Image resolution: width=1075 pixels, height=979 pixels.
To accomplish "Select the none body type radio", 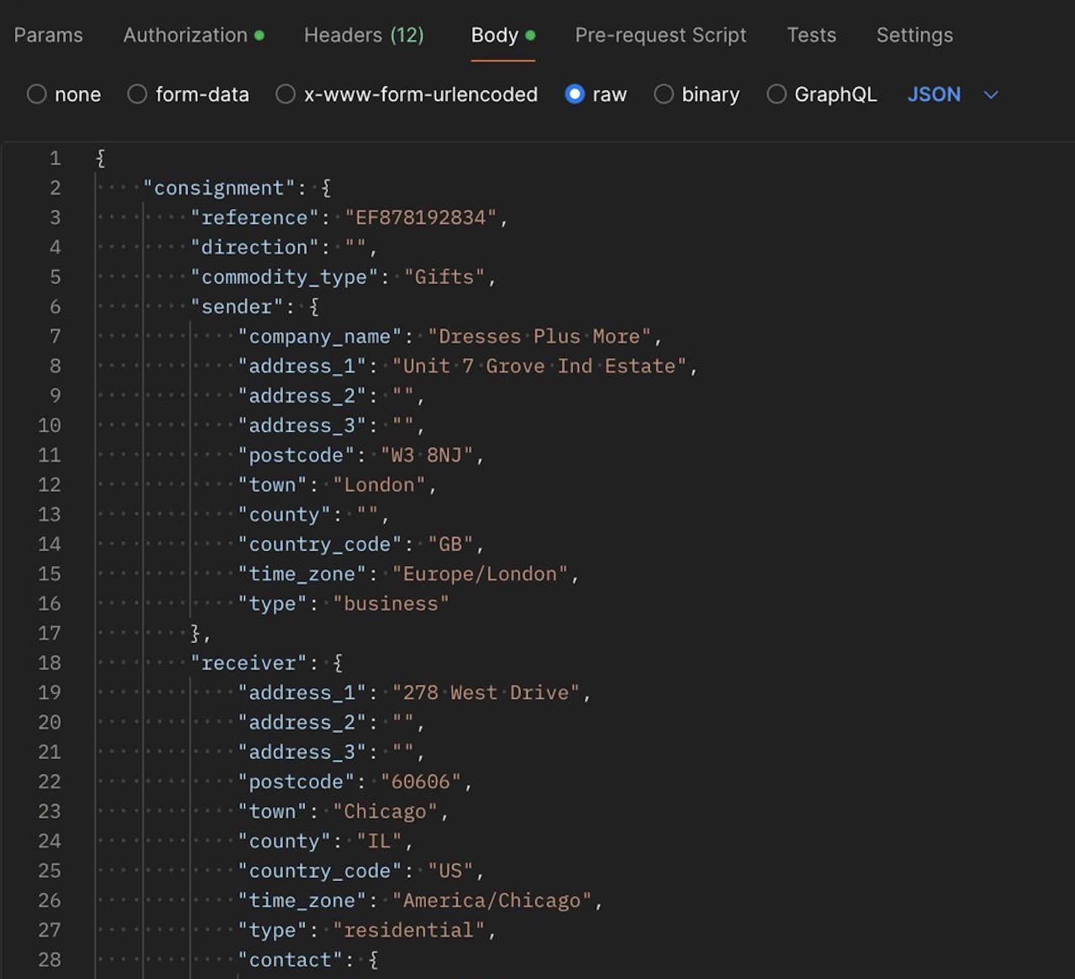I will coord(37,94).
